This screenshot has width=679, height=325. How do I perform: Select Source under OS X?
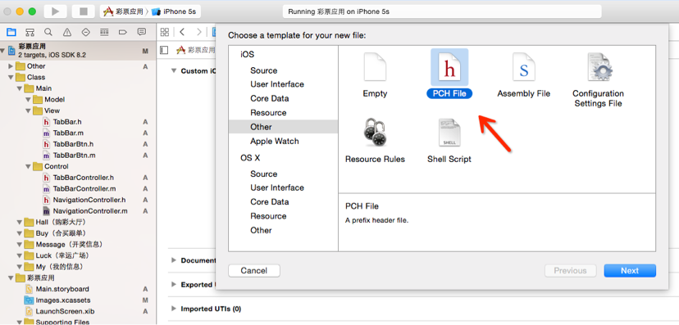coord(264,174)
